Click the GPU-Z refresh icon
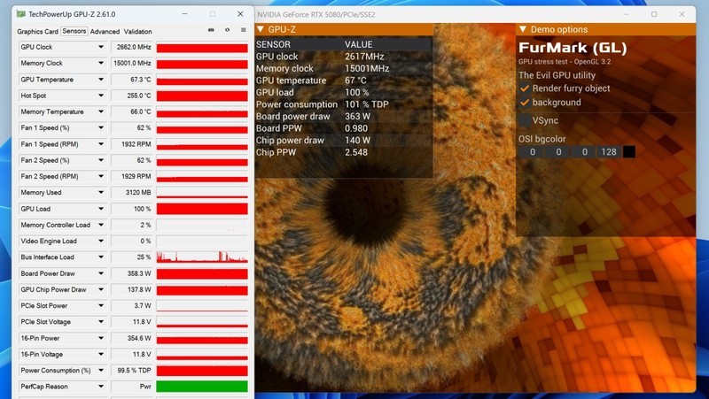Viewport: 709px width, 399px height. click(x=227, y=30)
